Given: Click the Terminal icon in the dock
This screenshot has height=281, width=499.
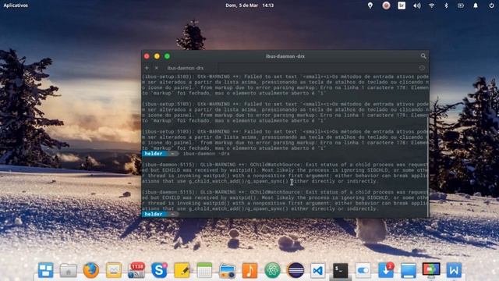Looking at the screenshot, I should click(x=340, y=270).
